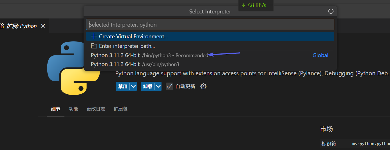Expand the 卸载 dropdown arrow
This screenshot has height=150, width=390.
[x=158, y=86]
